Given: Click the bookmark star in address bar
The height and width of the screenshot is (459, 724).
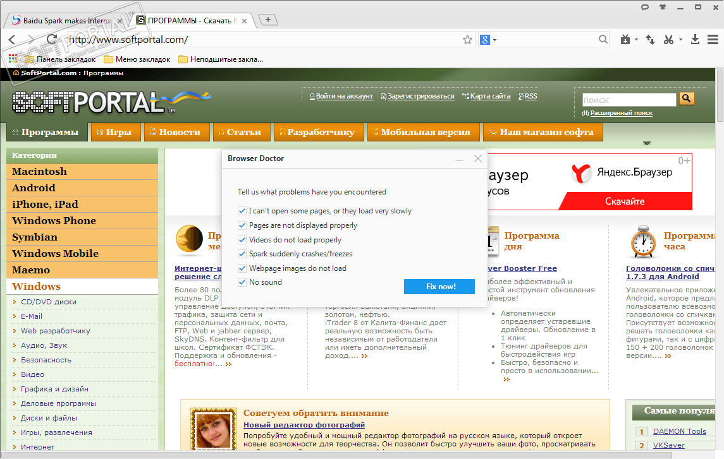Looking at the screenshot, I should coord(467,40).
